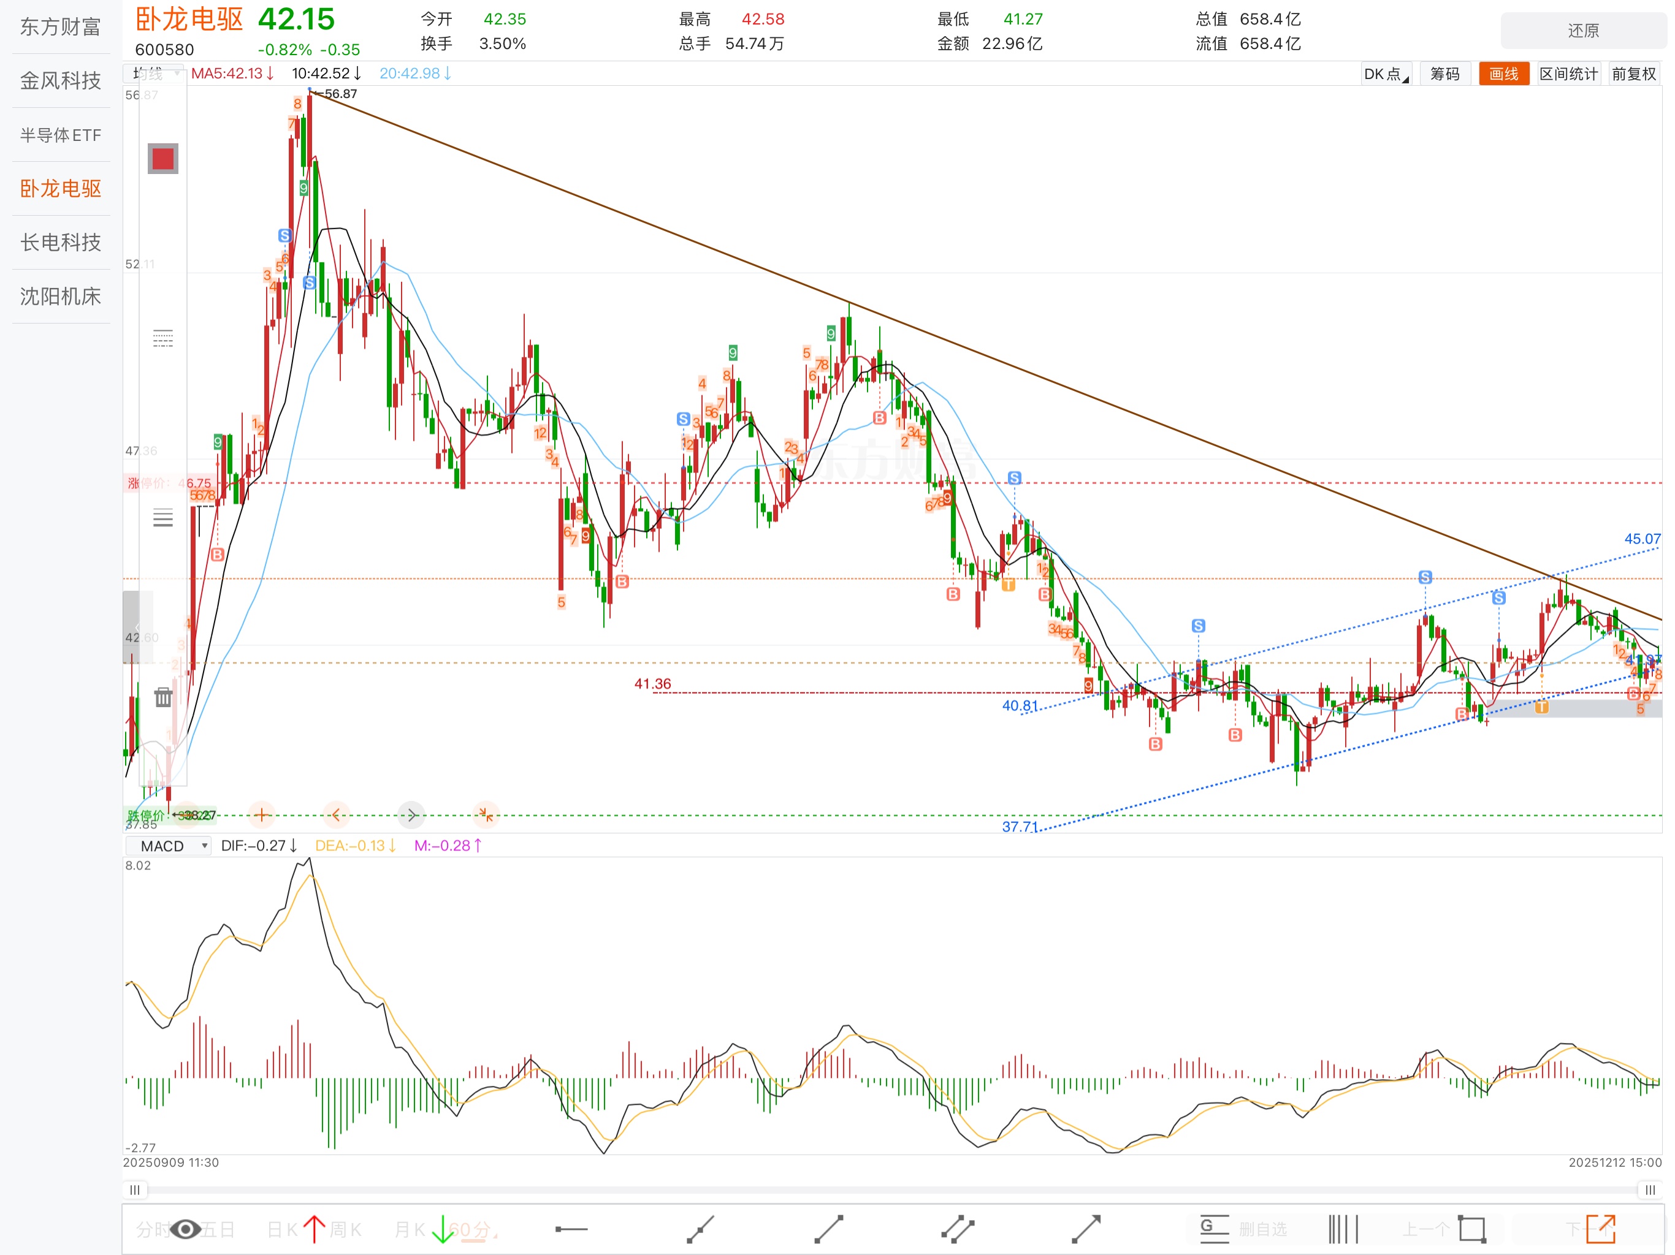Select the red drawing color swatch

point(163,159)
